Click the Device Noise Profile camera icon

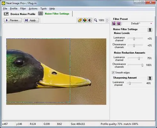(x=6, y=14)
